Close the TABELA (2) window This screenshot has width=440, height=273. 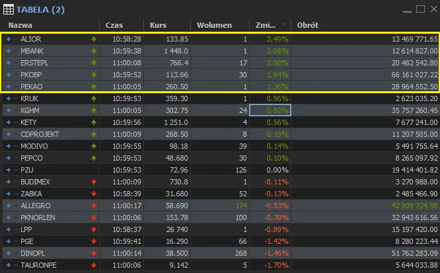(434, 9)
